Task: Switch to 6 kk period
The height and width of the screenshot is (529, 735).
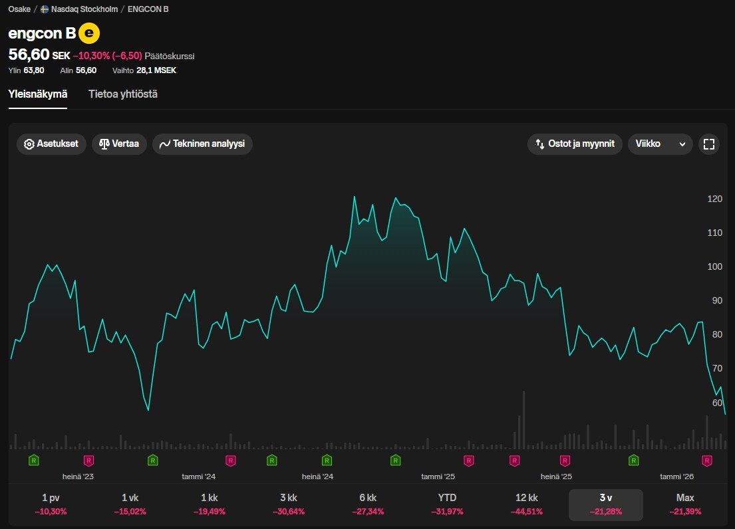Action: (x=367, y=504)
